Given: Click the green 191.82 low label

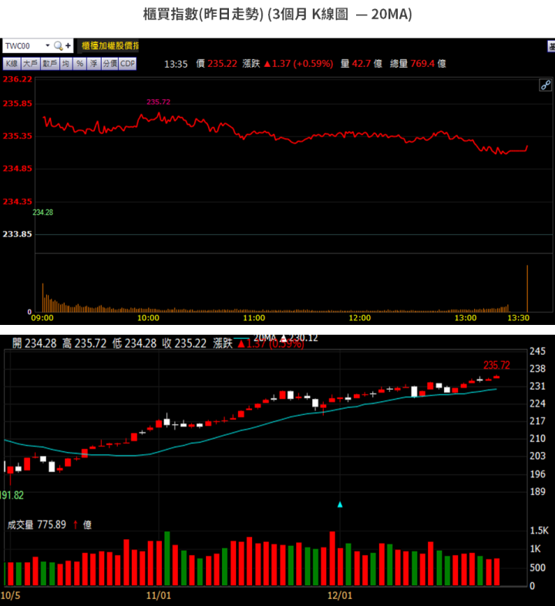Looking at the screenshot, I should pos(12,495).
